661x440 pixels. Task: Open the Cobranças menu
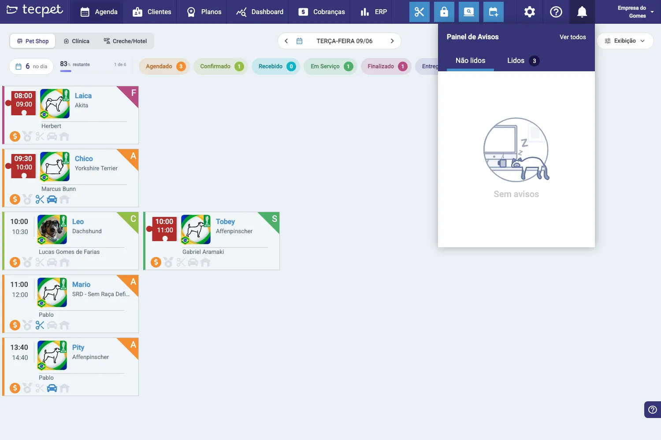pos(321,12)
